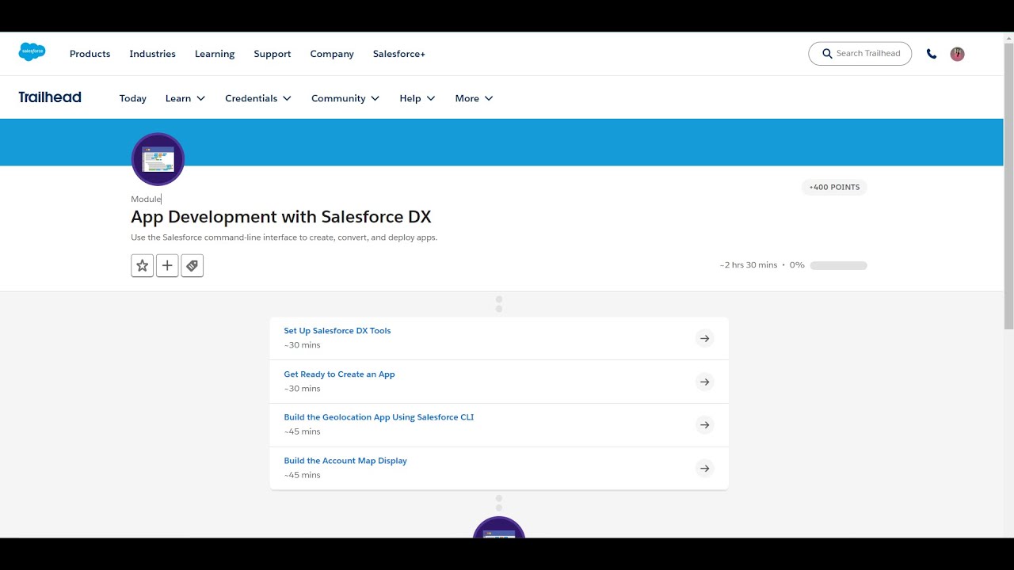Screen dimensions: 1014x570
Task: Expand the Learn dropdown menu
Action: 185,98
